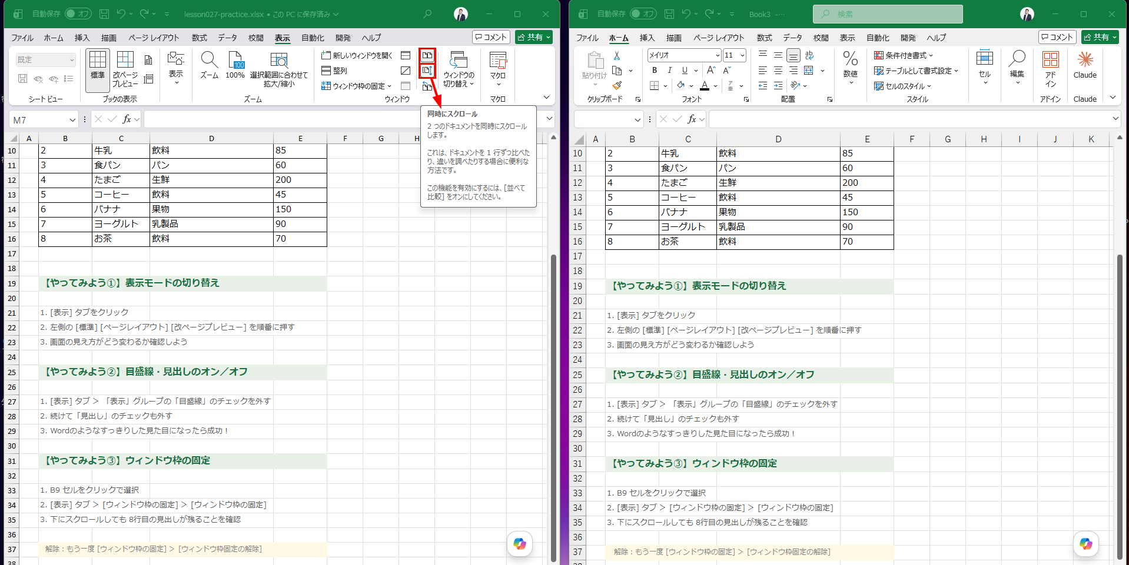
Task: Increase font size in Book3
Action: pyautogui.click(x=711, y=71)
